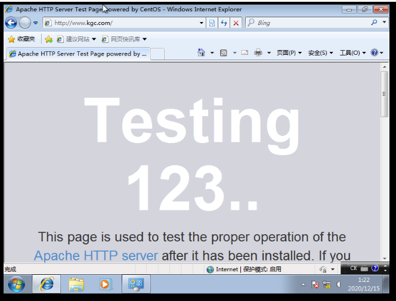This screenshot has height=301, width=396.
Task: Click the volume speaker tray icon
Action: (338, 284)
